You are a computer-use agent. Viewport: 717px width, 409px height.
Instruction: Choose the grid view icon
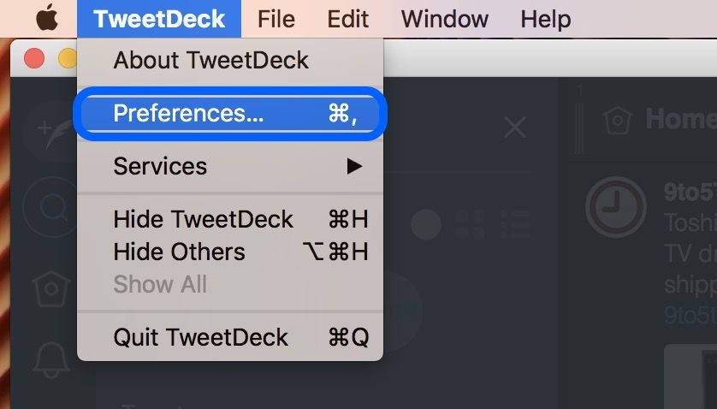click(x=471, y=225)
